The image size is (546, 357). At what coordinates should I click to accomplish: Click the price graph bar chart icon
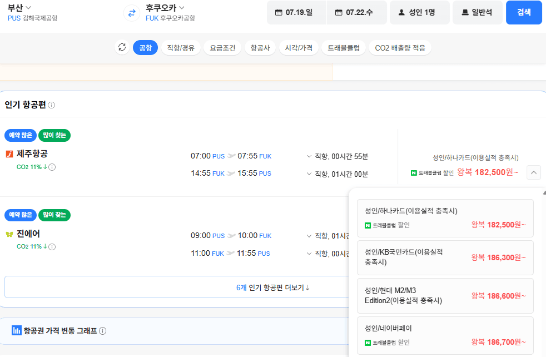tap(16, 330)
